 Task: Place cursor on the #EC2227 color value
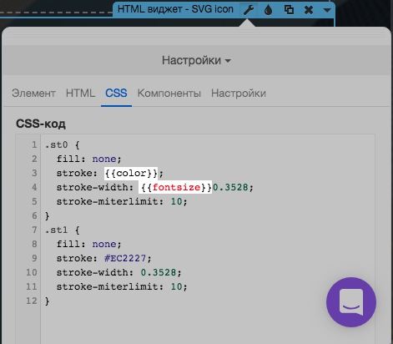pos(125,258)
